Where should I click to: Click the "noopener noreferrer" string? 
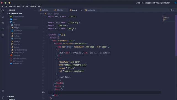tap(74, 71)
